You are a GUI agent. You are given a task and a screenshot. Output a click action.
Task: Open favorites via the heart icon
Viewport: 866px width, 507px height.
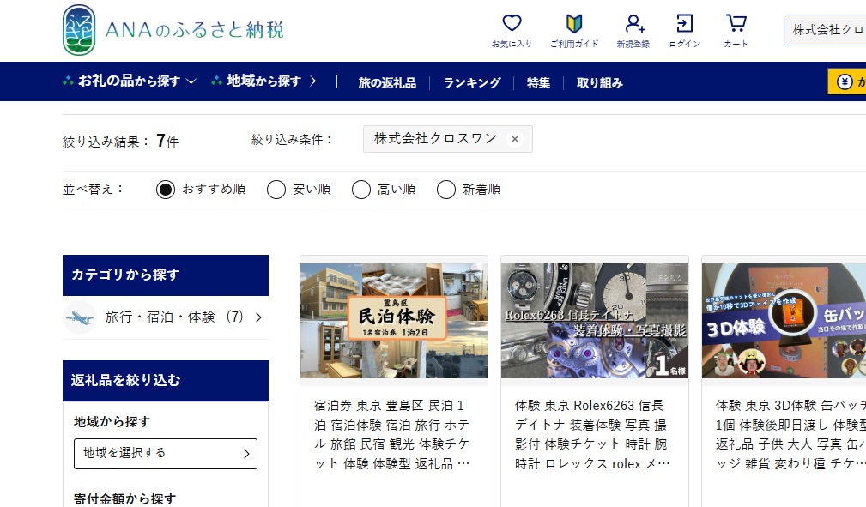click(x=512, y=24)
